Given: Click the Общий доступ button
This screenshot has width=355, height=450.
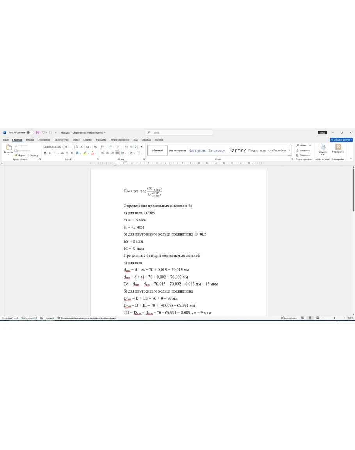Looking at the screenshot, I should tap(341, 139).
